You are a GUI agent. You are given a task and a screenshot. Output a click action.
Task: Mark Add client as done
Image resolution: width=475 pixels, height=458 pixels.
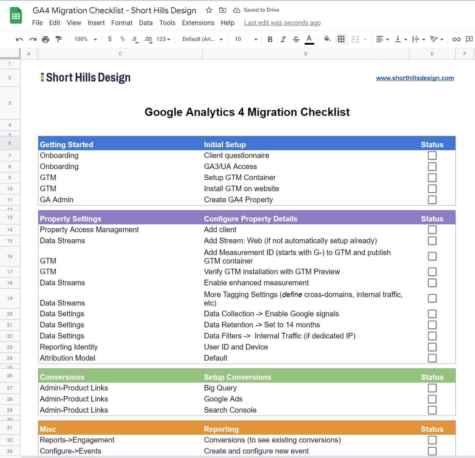[432, 230]
